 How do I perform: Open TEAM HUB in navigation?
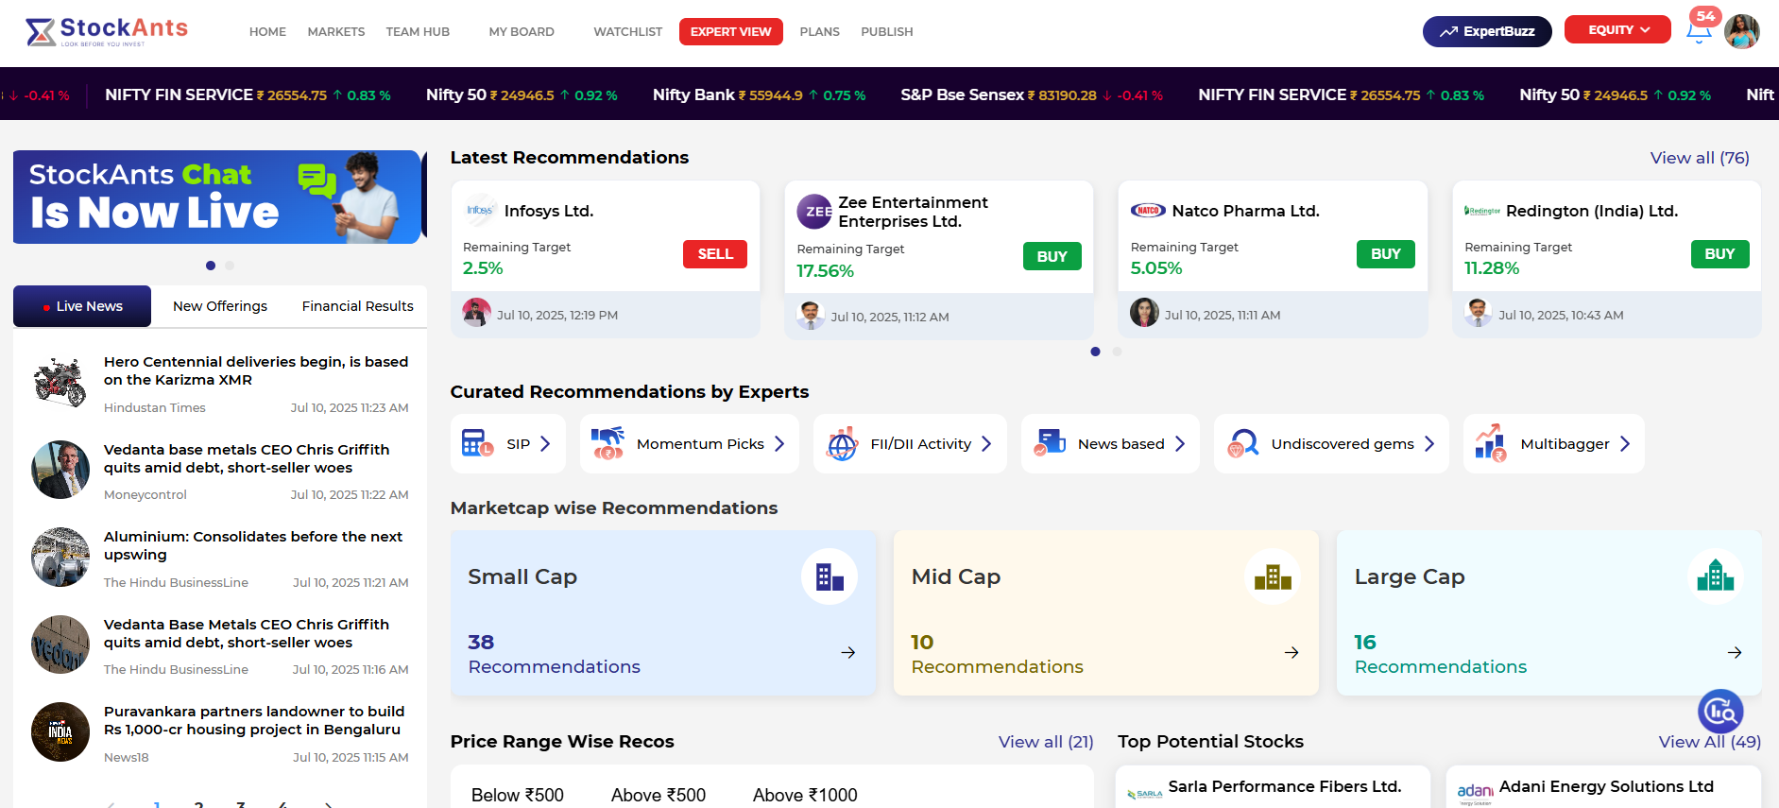point(418,31)
